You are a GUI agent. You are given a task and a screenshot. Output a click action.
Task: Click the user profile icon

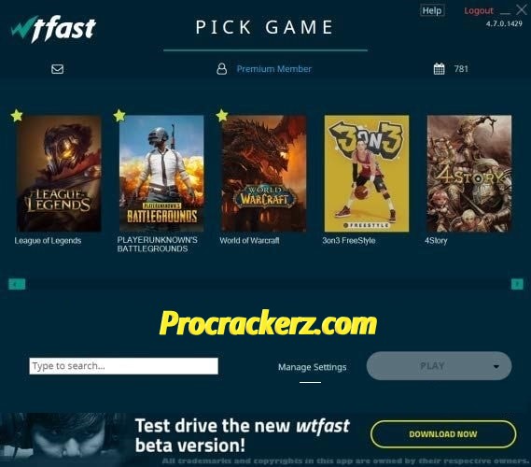pyautogui.click(x=222, y=69)
